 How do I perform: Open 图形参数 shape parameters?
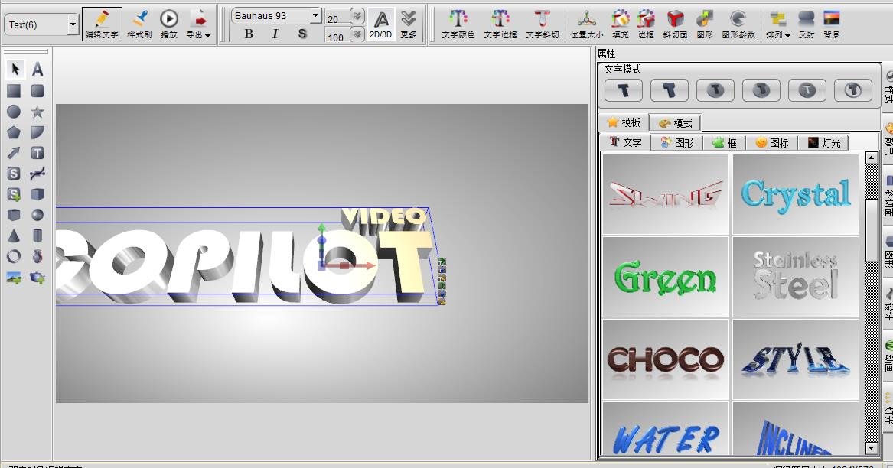pos(738,24)
